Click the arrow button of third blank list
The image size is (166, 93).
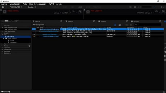click(127, 21)
